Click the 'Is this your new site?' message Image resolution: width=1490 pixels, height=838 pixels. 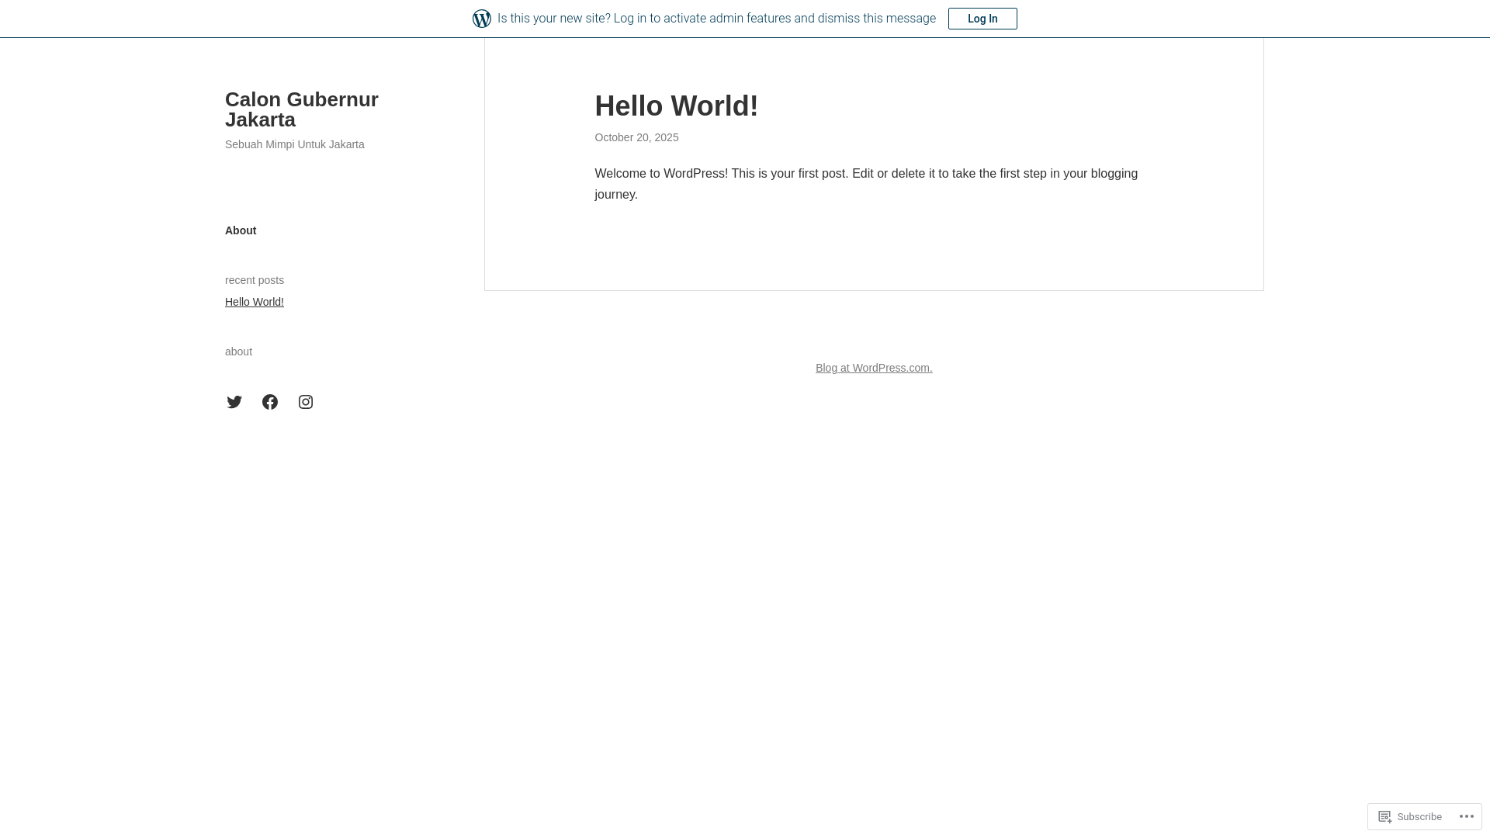click(x=716, y=19)
